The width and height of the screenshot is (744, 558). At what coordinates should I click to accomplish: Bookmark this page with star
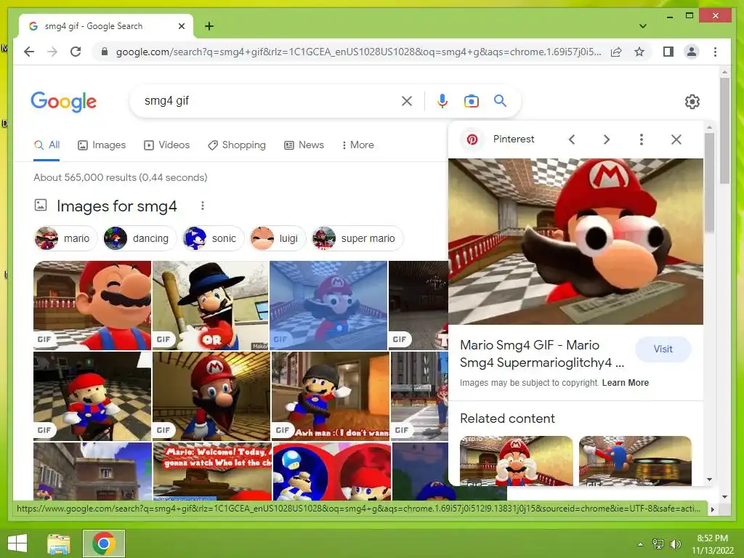[639, 52]
